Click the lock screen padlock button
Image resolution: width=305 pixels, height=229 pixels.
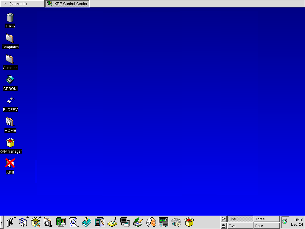(x=223, y=226)
